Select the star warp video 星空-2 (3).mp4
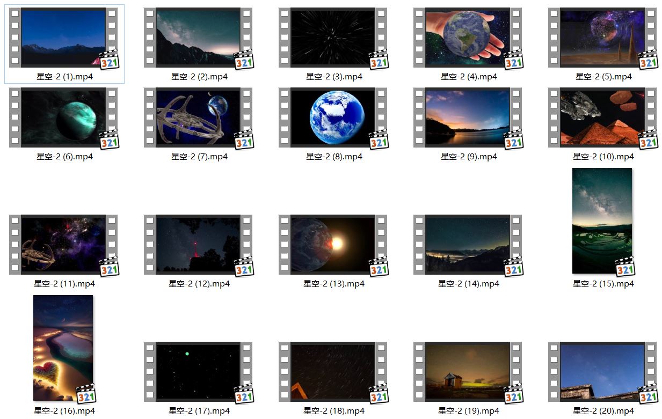This screenshot has height=419, width=662. (333, 38)
